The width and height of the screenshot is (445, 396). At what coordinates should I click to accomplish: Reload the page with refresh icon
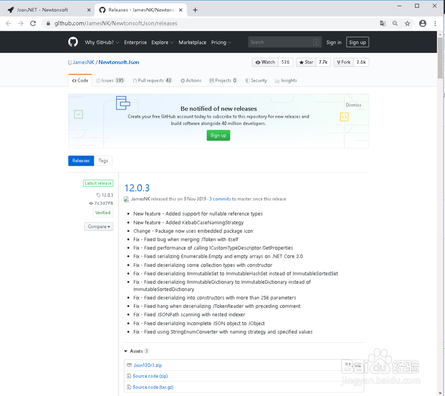(x=33, y=24)
